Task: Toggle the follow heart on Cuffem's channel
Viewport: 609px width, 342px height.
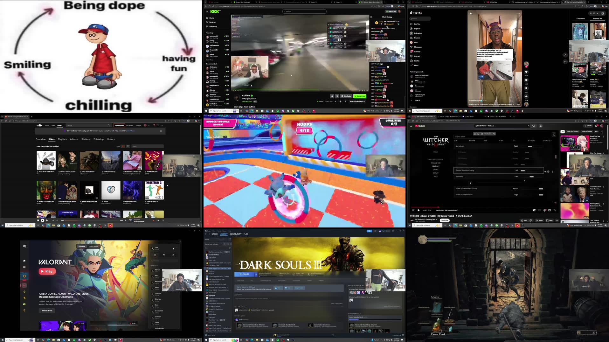Action: [x=337, y=96]
